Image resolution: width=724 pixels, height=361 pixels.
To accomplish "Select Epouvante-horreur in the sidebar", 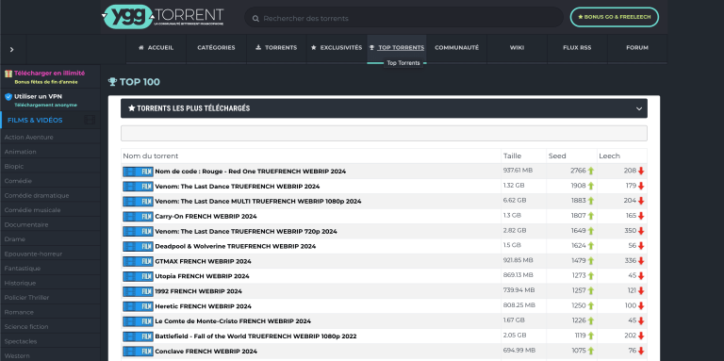I will click(x=33, y=254).
